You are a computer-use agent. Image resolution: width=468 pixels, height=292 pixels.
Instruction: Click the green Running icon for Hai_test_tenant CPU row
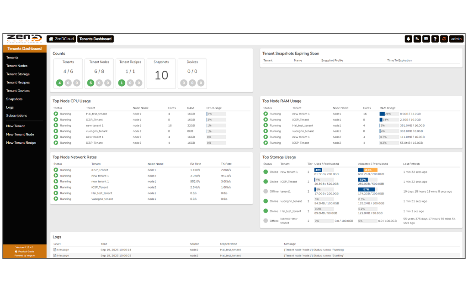[56, 114]
